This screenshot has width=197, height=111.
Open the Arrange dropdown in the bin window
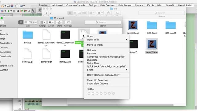pos(92,13)
